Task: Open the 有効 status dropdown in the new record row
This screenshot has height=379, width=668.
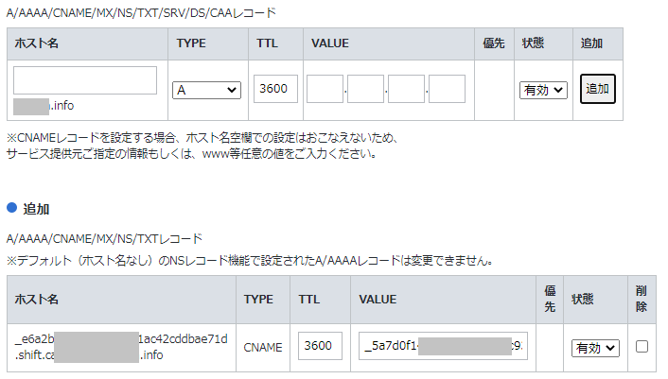Action: coord(543,90)
